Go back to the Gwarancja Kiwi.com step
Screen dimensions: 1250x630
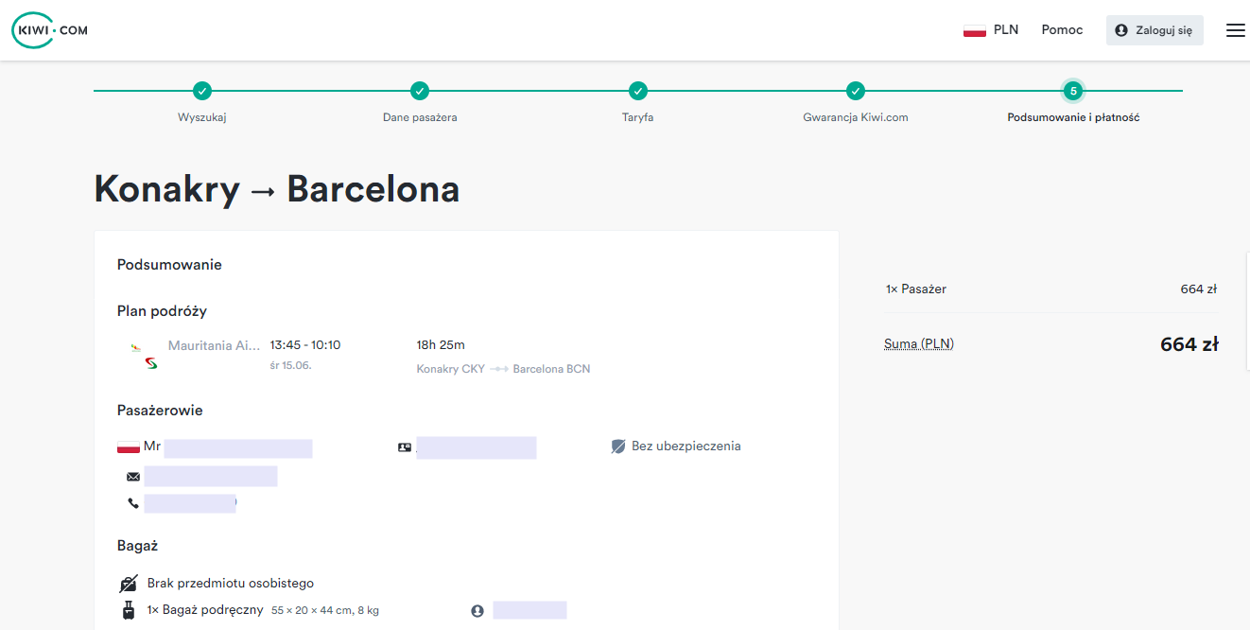click(x=856, y=117)
